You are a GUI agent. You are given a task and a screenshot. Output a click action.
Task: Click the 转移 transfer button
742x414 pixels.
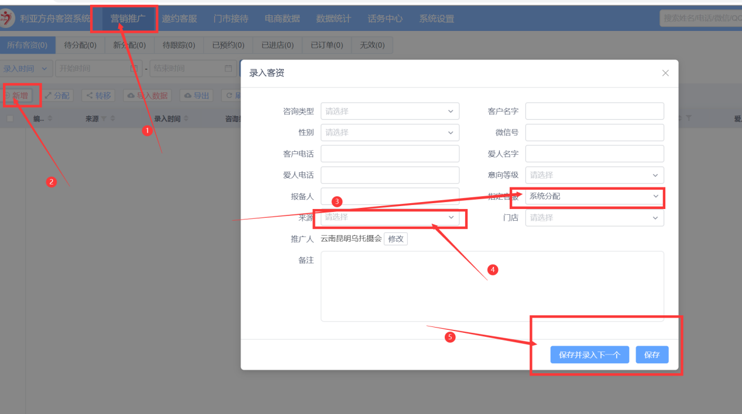tap(98, 96)
